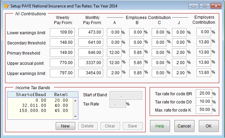
Task: Click the app icon in the title bar
Action: pos(6,6)
